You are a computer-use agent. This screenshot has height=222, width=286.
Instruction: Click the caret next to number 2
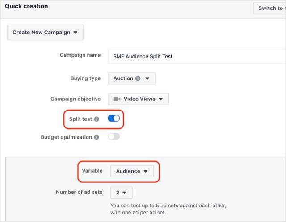[x=124, y=193]
